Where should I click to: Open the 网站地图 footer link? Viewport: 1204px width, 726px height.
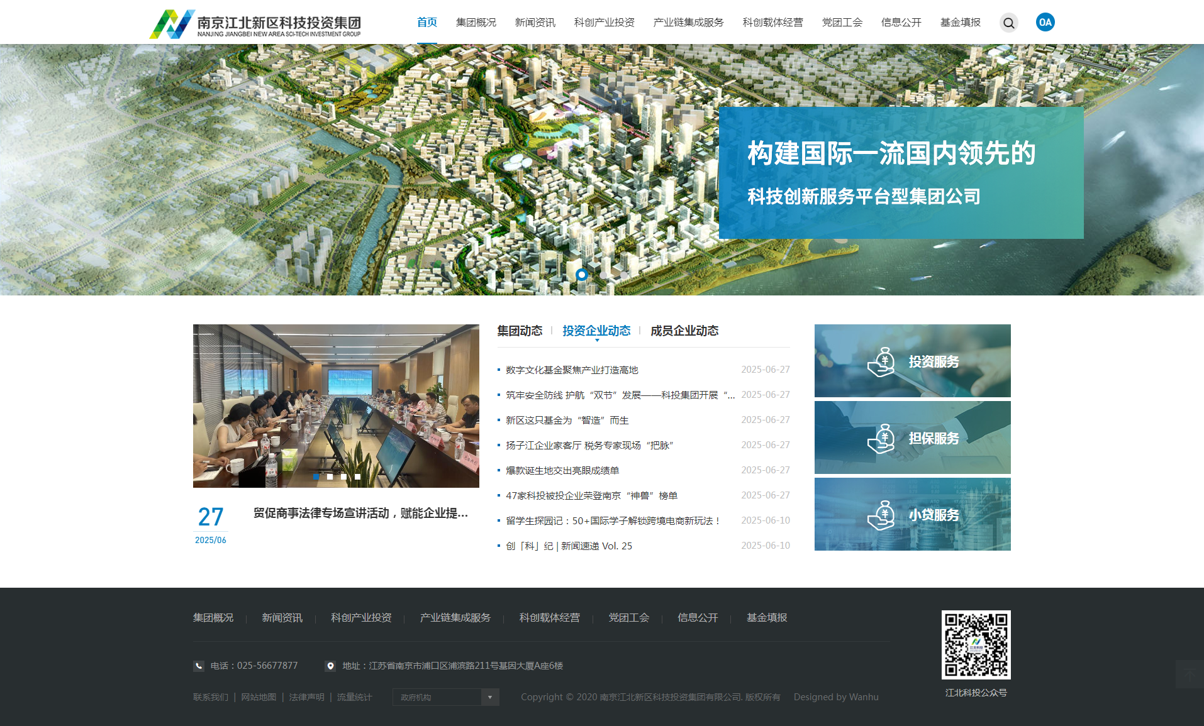(259, 697)
